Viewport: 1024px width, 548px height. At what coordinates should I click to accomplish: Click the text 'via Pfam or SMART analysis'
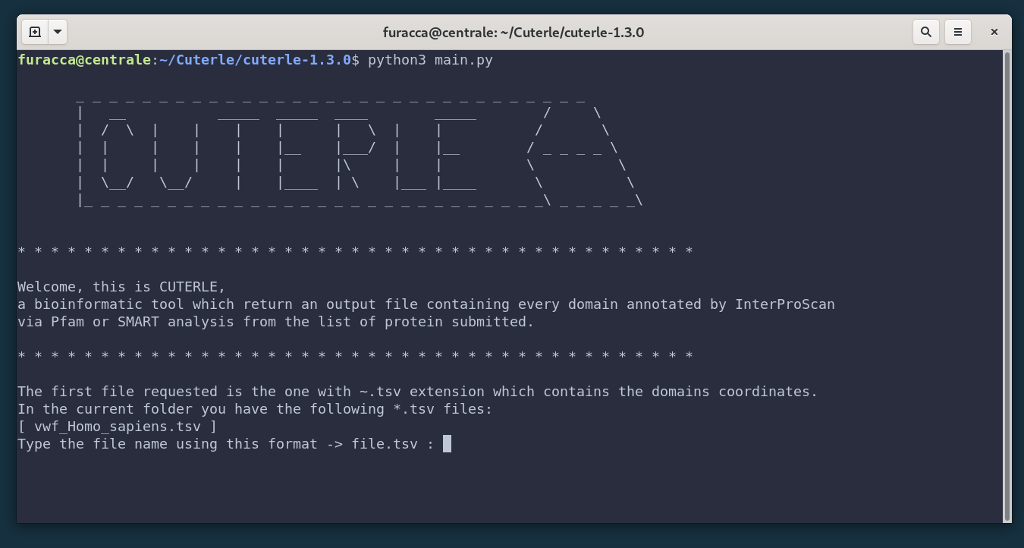(x=126, y=322)
